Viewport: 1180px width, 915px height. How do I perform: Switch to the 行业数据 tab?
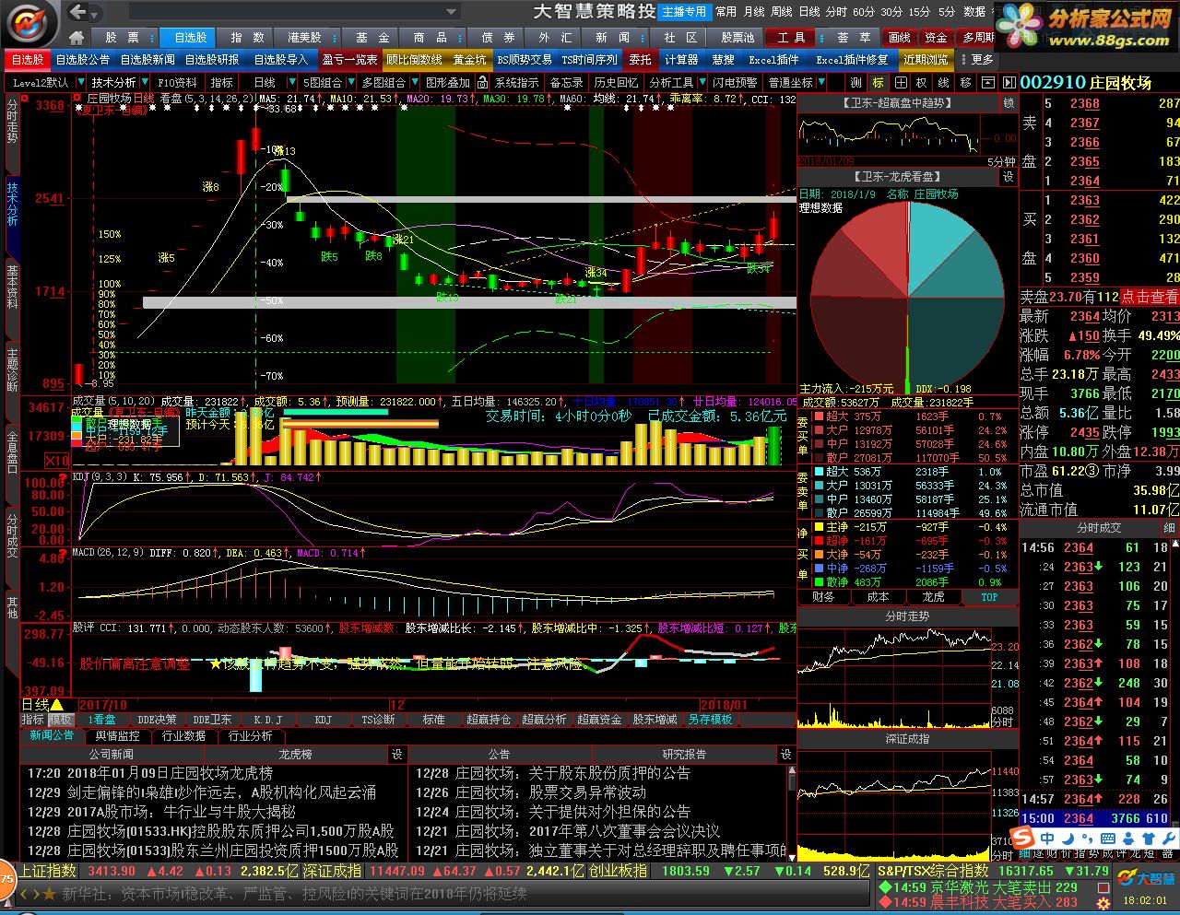pos(183,735)
